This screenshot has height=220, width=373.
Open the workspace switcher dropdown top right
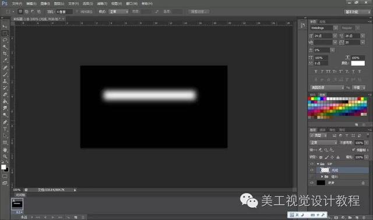point(357,12)
